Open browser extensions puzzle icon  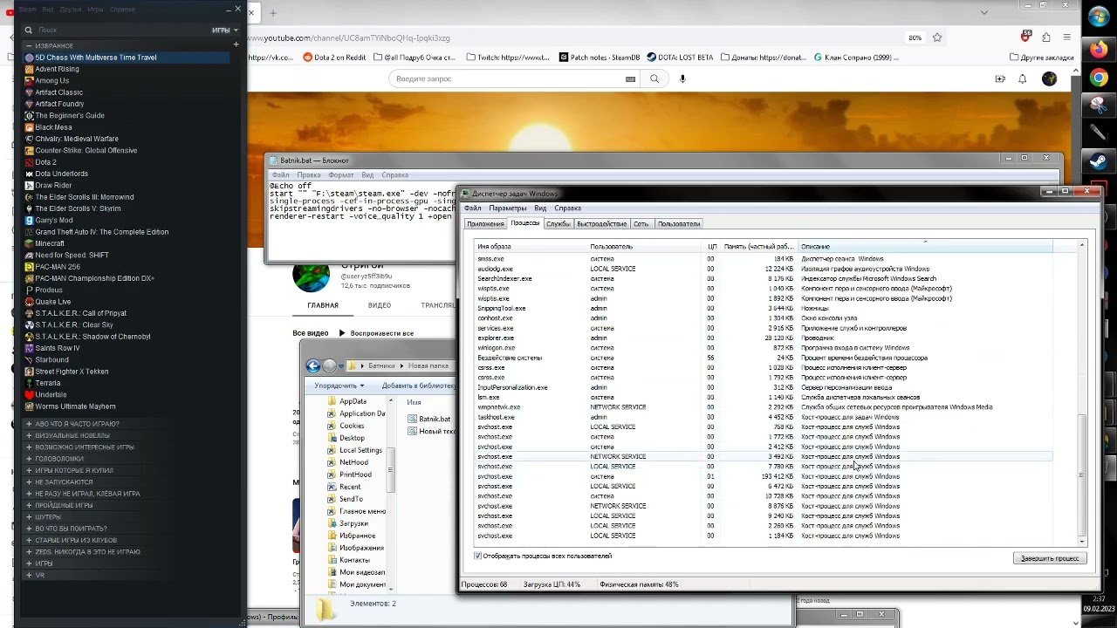(x=1045, y=38)
